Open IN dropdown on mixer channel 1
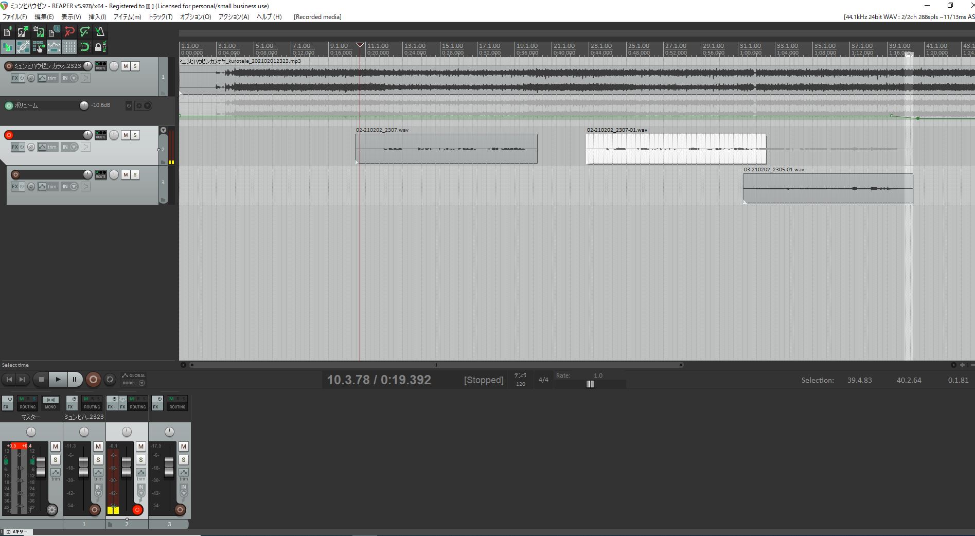The image size is (975, 536). (x=98, y=490)
